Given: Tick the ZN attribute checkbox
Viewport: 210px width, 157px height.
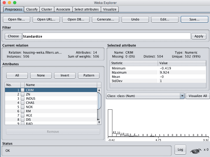Looking at the screenshot, I should point(23,94).
